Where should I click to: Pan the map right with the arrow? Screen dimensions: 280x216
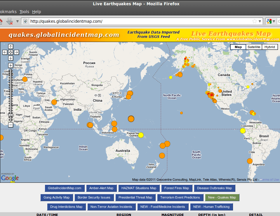[x=16, y=52]
